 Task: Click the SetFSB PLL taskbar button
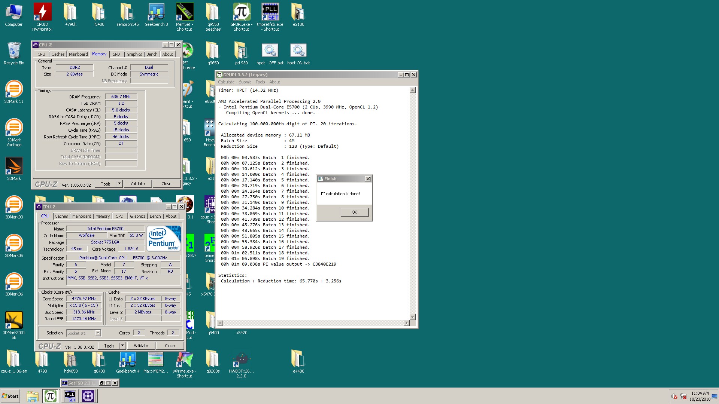70,396
